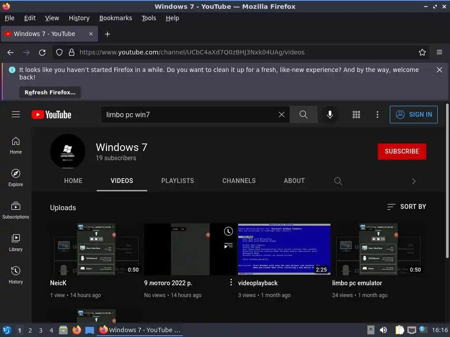Open YouTube settings three-dot menu
The width and height of the screenshot is (450, 337).
click(x=377, y=115)
